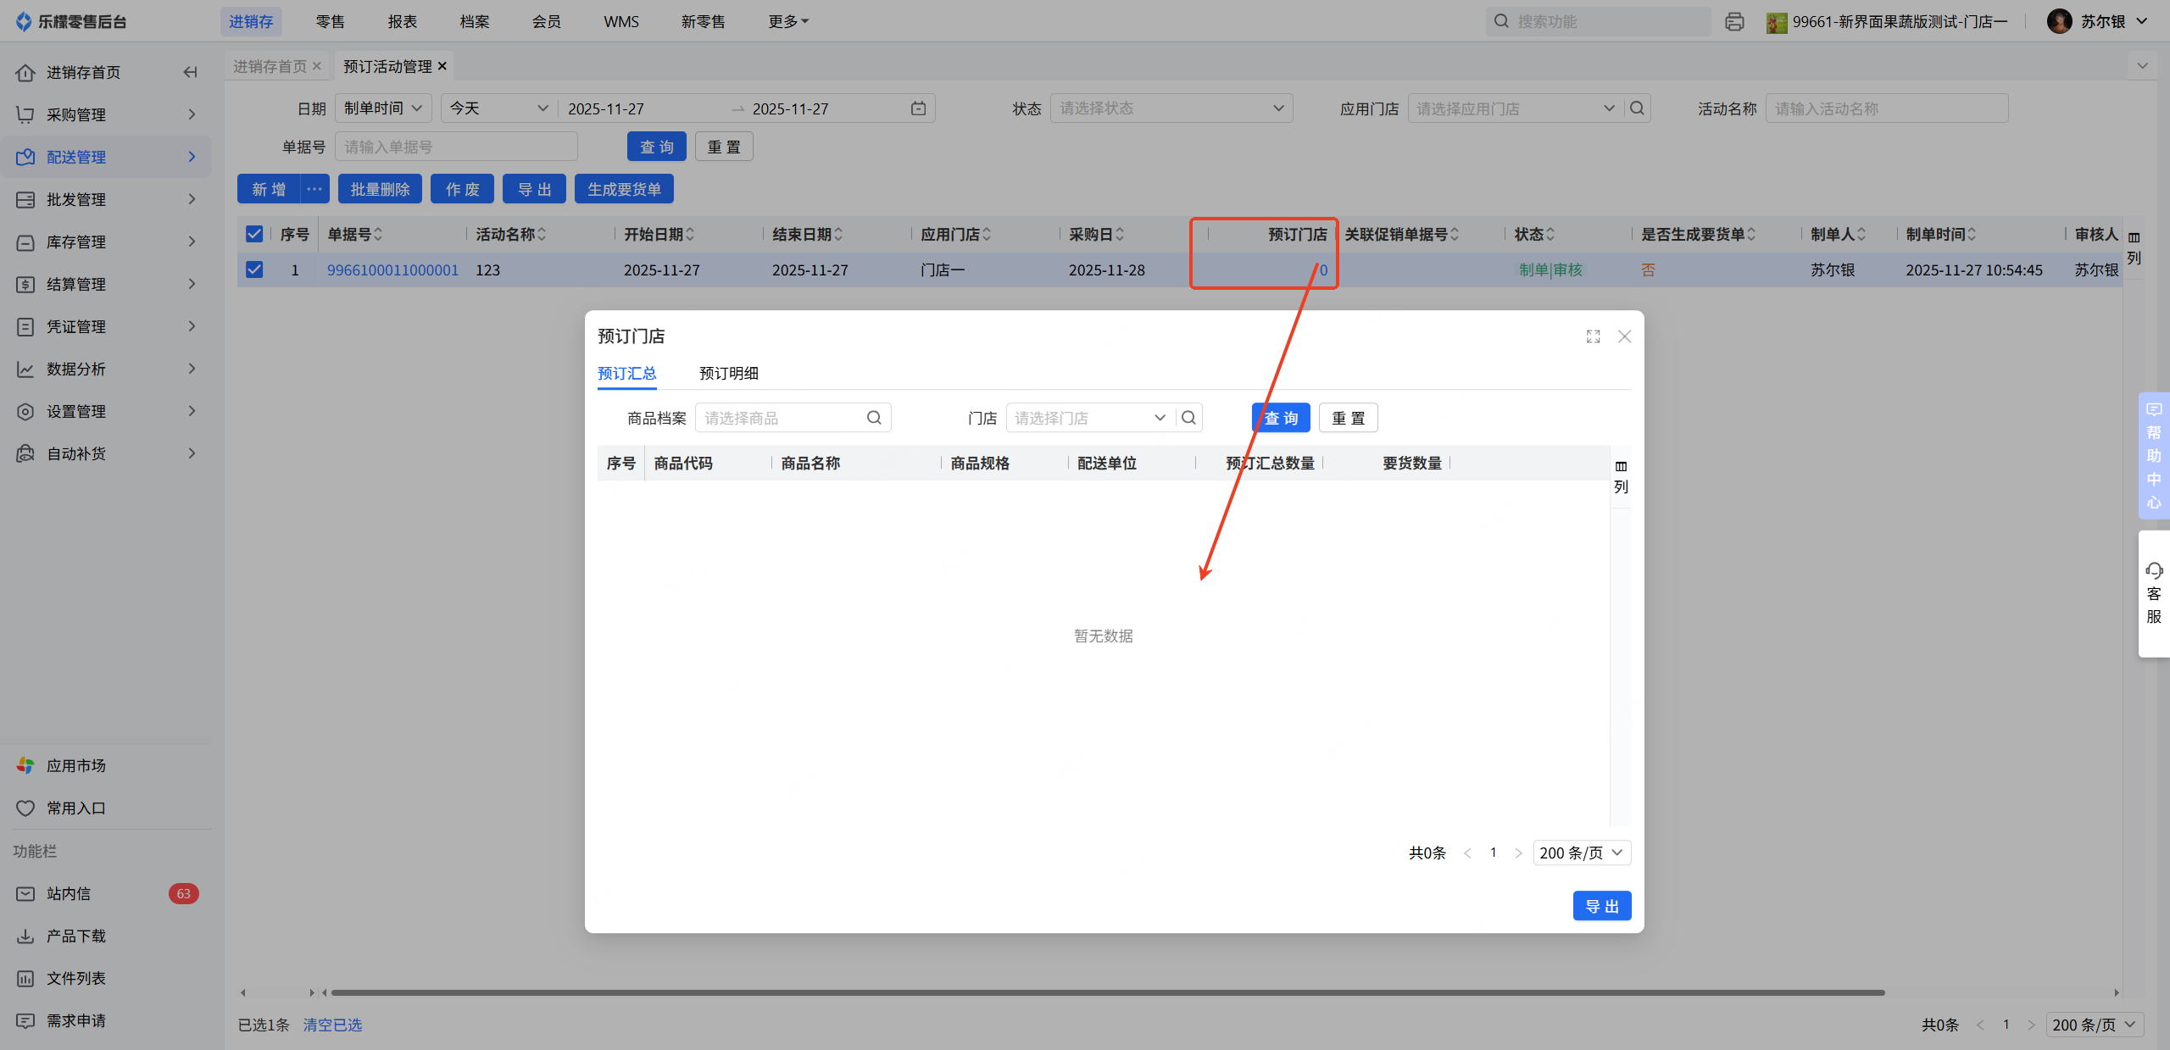Click search icon in 商品档案 field
This screenshot has width=2170, height=1050.
point(874,418)
